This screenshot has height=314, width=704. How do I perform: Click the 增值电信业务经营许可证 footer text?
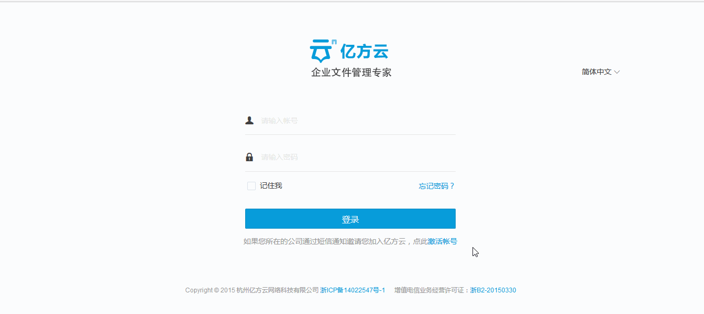[x=430, y=290]
